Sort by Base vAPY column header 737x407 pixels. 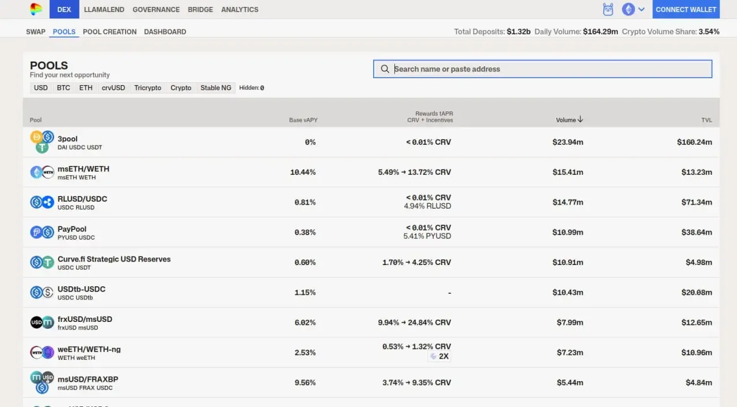303,120
